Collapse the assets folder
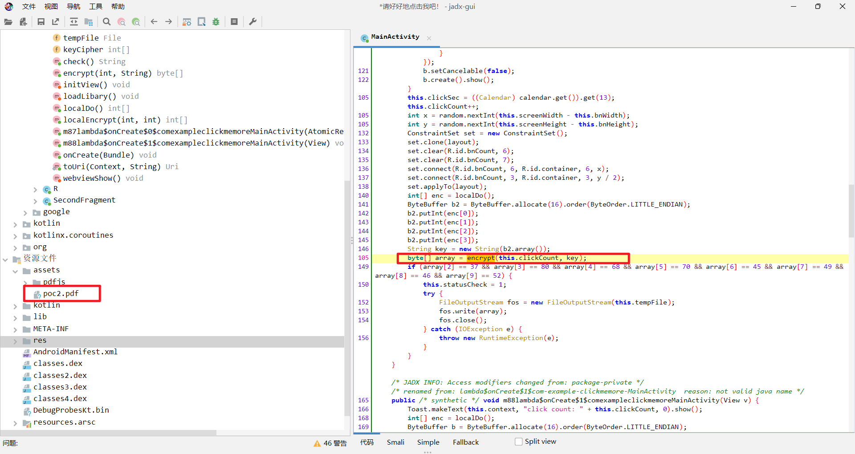This screenshot has height=454, width=855. pyautogui.click(x=15, y=271)
